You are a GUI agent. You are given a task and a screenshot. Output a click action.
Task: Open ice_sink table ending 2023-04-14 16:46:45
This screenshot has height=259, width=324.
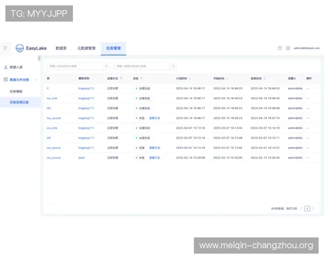click(x=52, y=98)
